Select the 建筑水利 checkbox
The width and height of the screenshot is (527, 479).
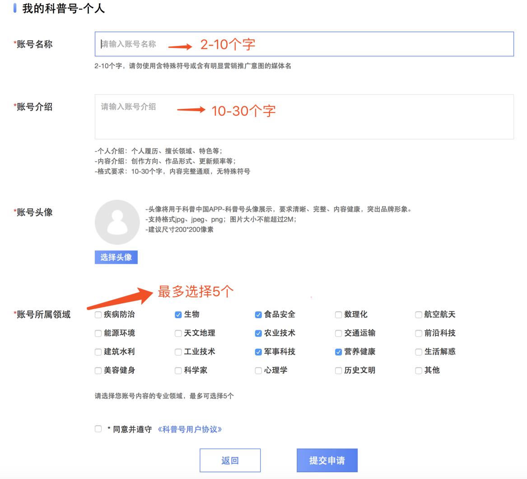pyautogui.click(x=98, y=352)
